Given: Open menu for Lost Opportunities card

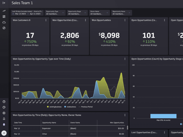Looking at the screenshot, I should click(x=164, y=132).
